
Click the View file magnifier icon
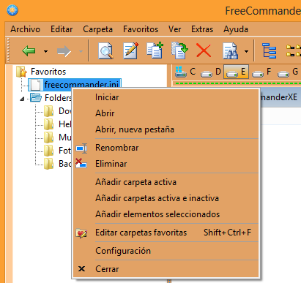point(106,51)
